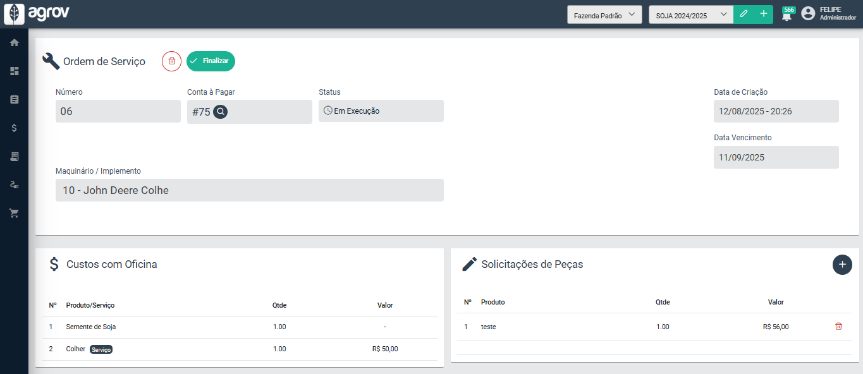Edit the selected harvest with pencil button
Screen dimensions: 863x374
(x=744, y=15)
